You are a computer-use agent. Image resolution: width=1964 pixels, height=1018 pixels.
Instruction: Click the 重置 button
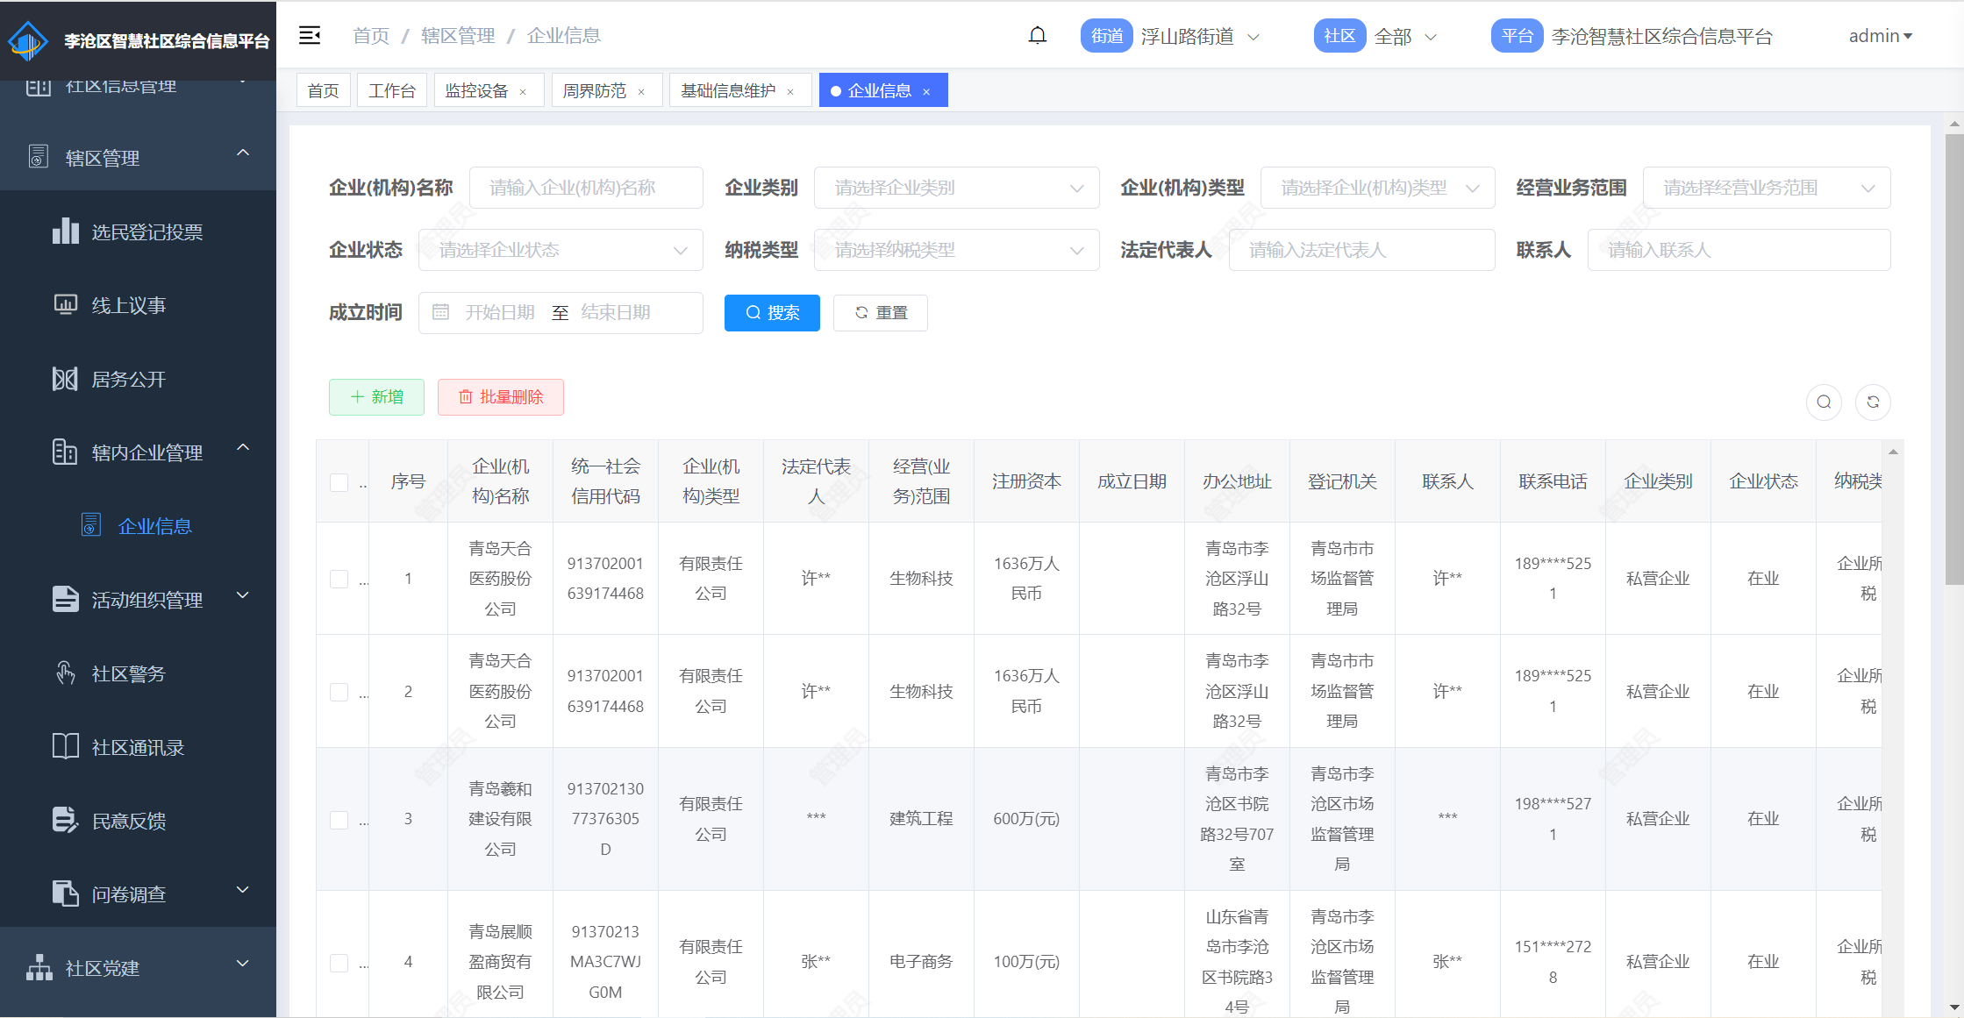[881, 313]
